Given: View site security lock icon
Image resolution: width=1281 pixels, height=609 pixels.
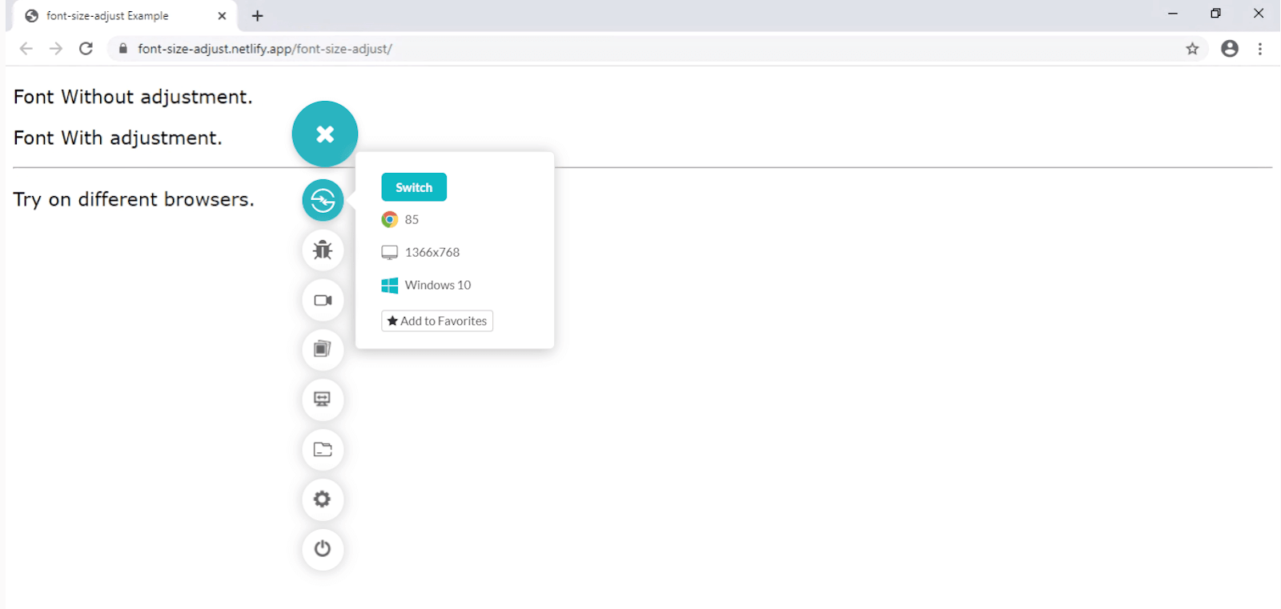Looking at the screenshot, I should coord(122,49).
